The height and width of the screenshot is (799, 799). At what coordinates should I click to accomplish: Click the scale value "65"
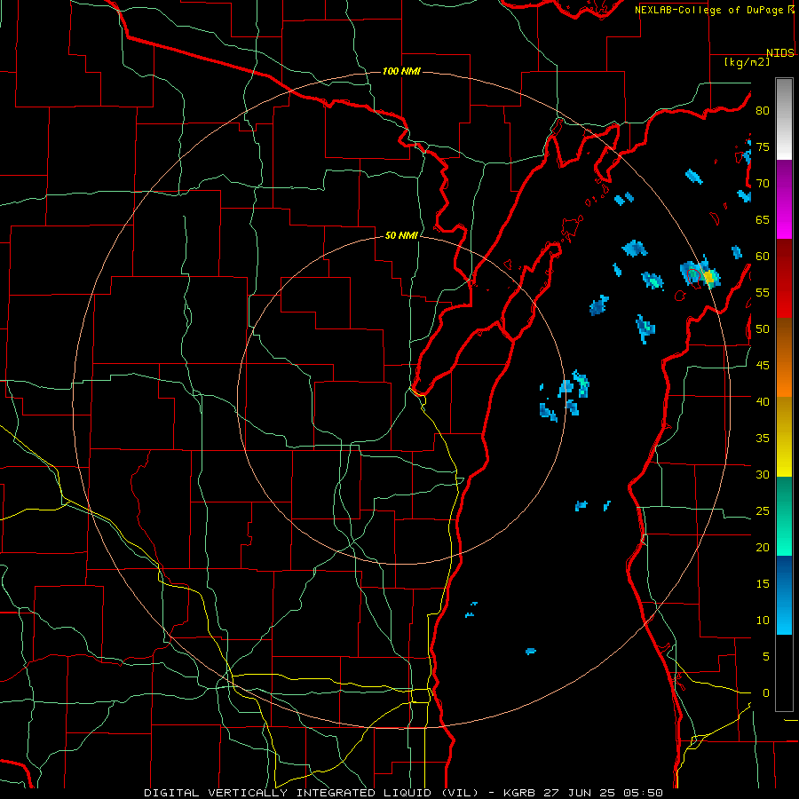[763, 220]
